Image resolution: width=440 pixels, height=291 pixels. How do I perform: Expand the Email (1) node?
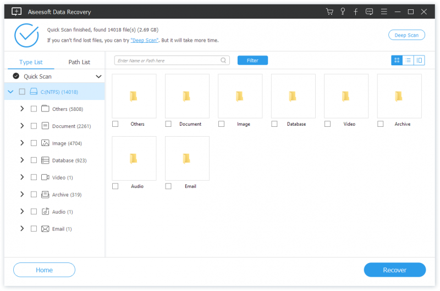click(22, 228)
